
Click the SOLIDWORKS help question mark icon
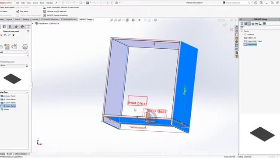coord(261,3)
